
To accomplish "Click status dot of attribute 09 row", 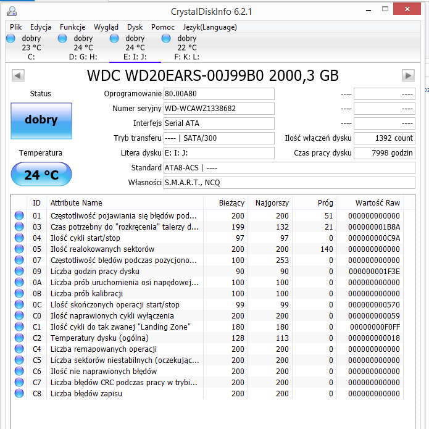I will 19,271.
